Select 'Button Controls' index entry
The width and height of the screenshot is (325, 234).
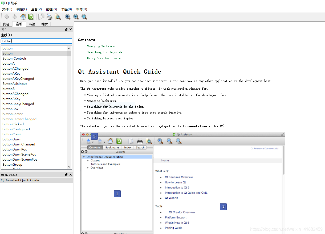(x=34, y=59)
